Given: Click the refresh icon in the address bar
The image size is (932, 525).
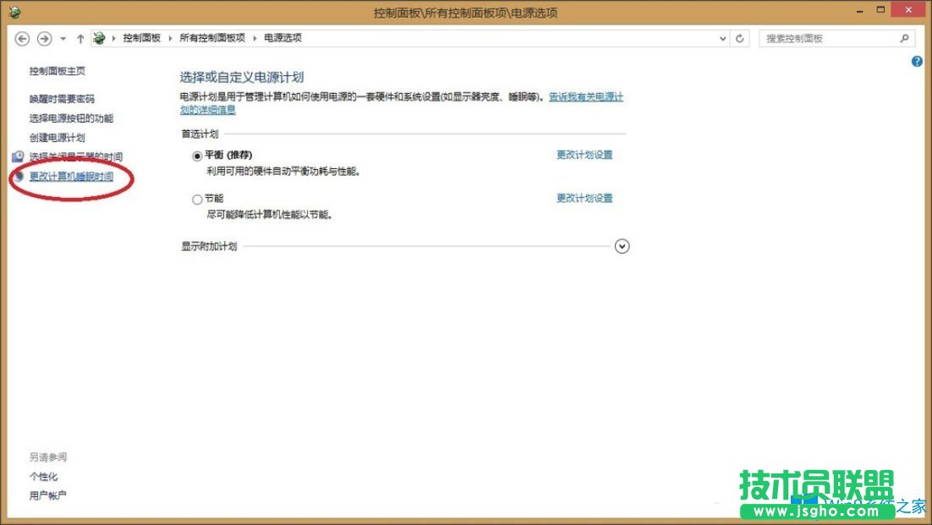Looking at the screenshot, I should pyautogui.click(x=739, y=38).
